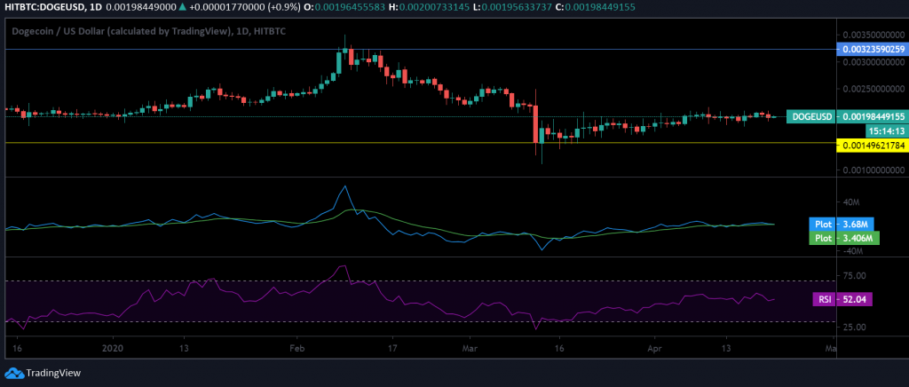
Task: Click the blue Plot indicator label
Action: [823, 225]
